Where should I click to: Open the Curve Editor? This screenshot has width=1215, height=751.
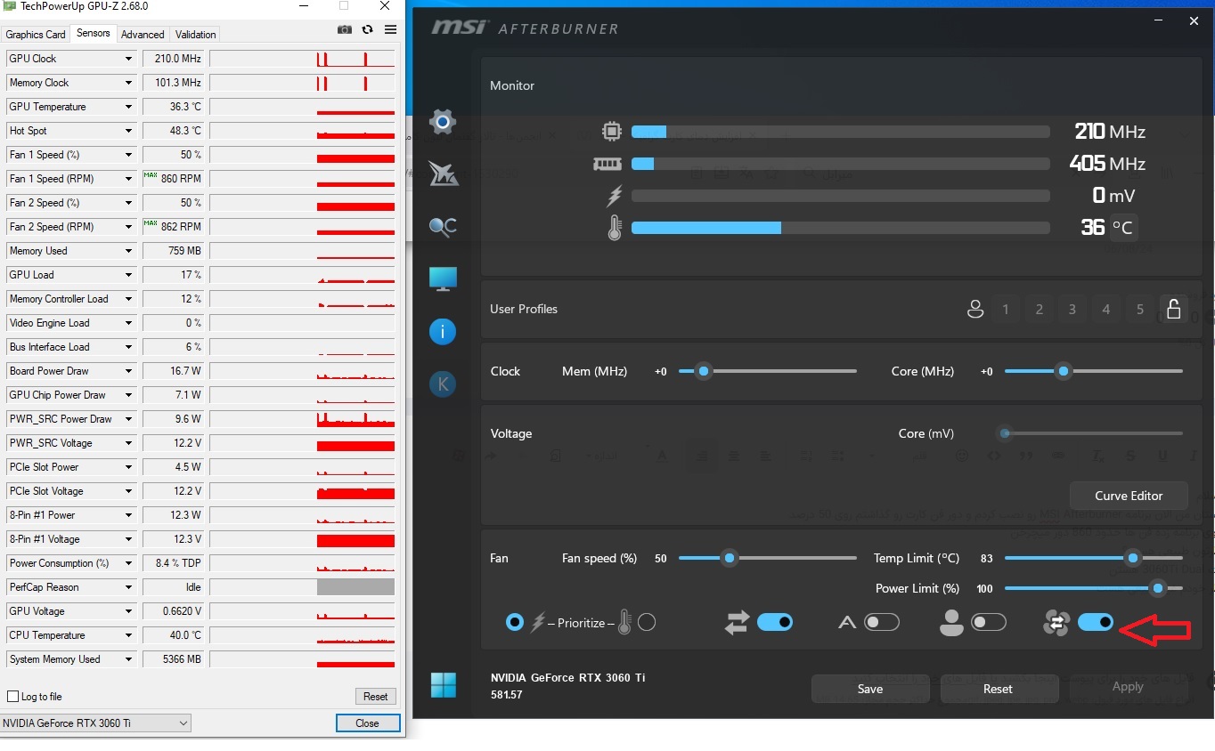1129,496
